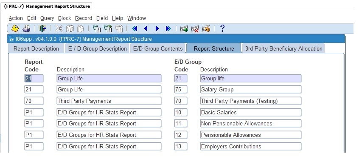
Task: Go to the previous record arrow
Action: point(146,28)
